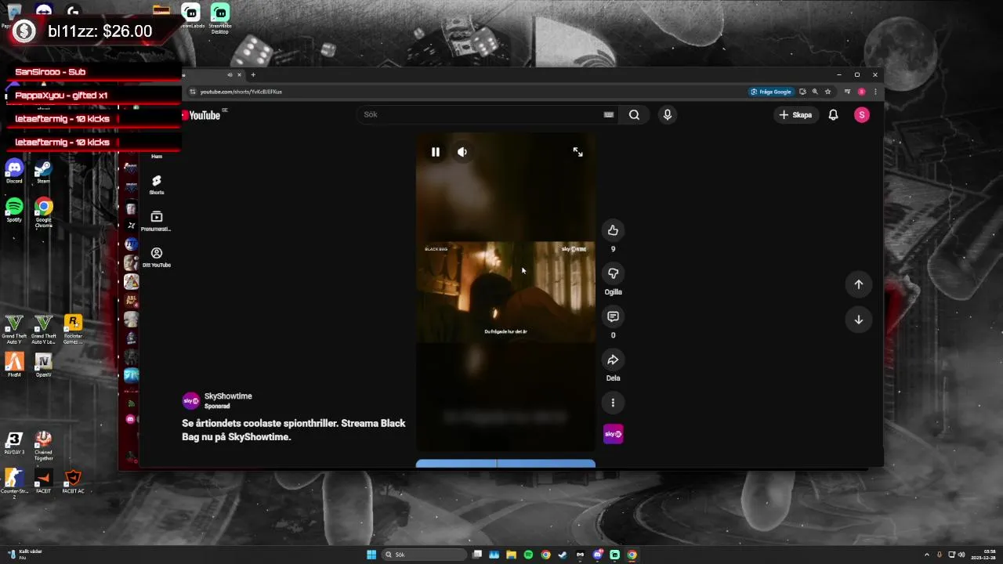
Task: Open the Kallt väder weather widget
Action: [x=25, y=555]
